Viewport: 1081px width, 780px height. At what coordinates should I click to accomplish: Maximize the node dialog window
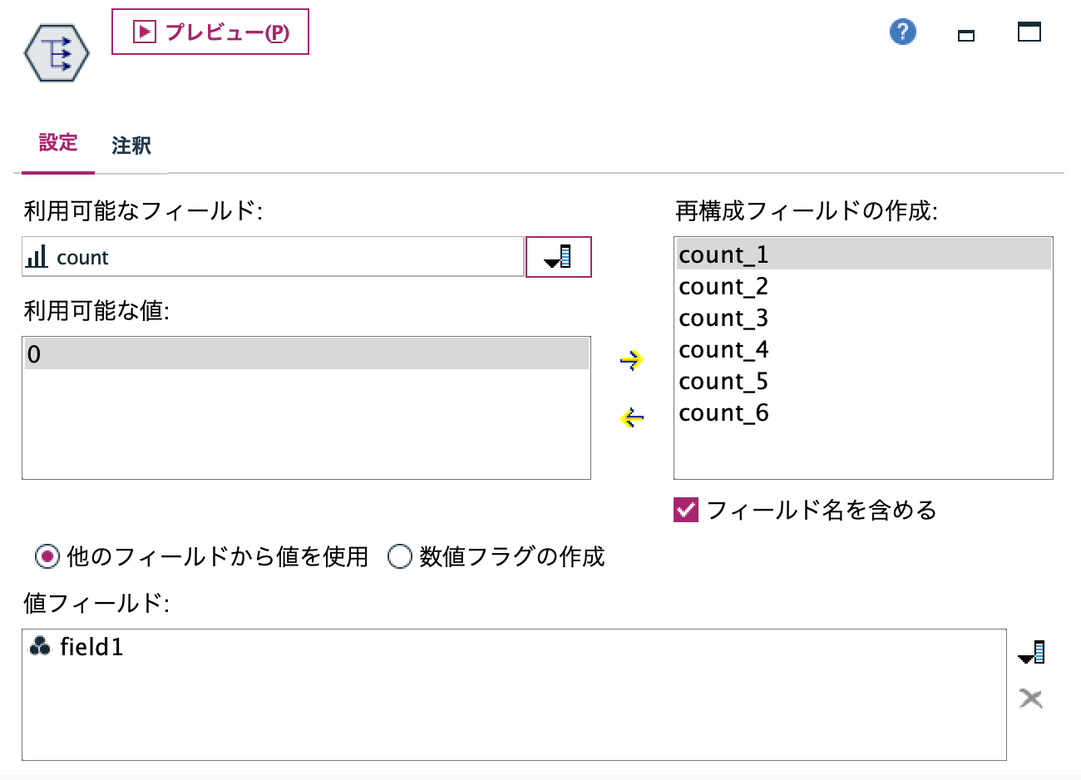tap(1029, 31)
